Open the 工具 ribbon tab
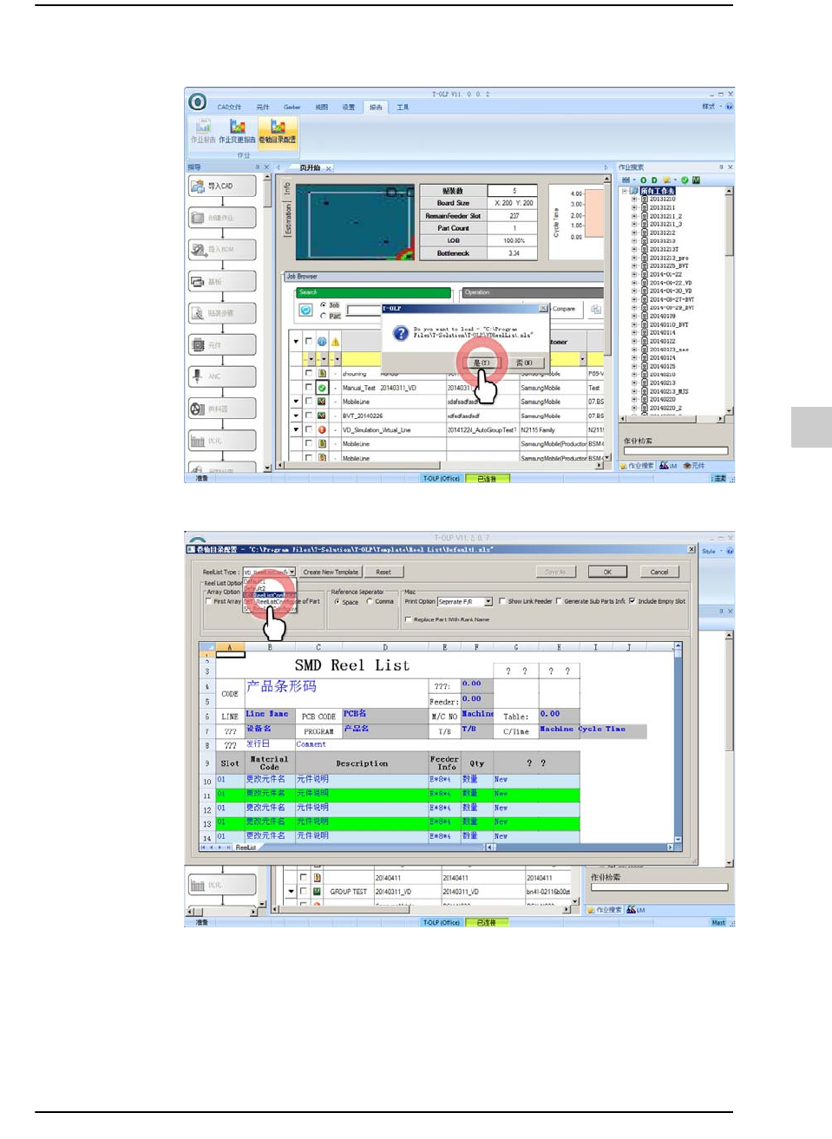Image resolution: width=832 pixels, height=1139 pixels. click(x=403, y=108)
